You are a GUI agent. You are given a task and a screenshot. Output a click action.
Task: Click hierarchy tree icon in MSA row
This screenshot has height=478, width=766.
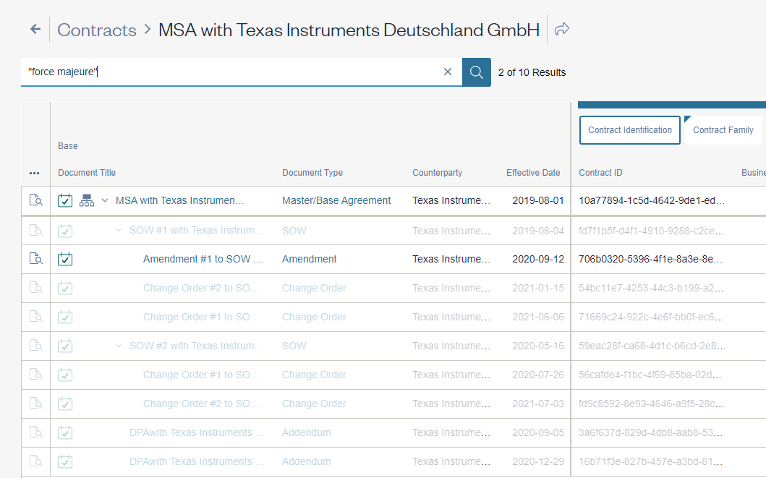87,201
